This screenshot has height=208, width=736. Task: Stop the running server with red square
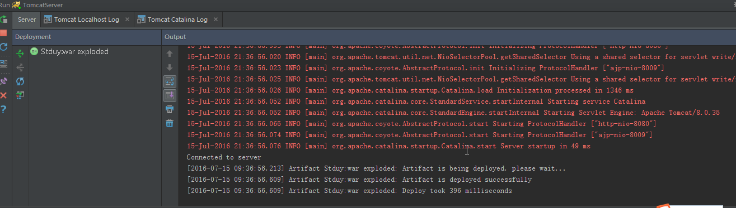click(3, 33)
